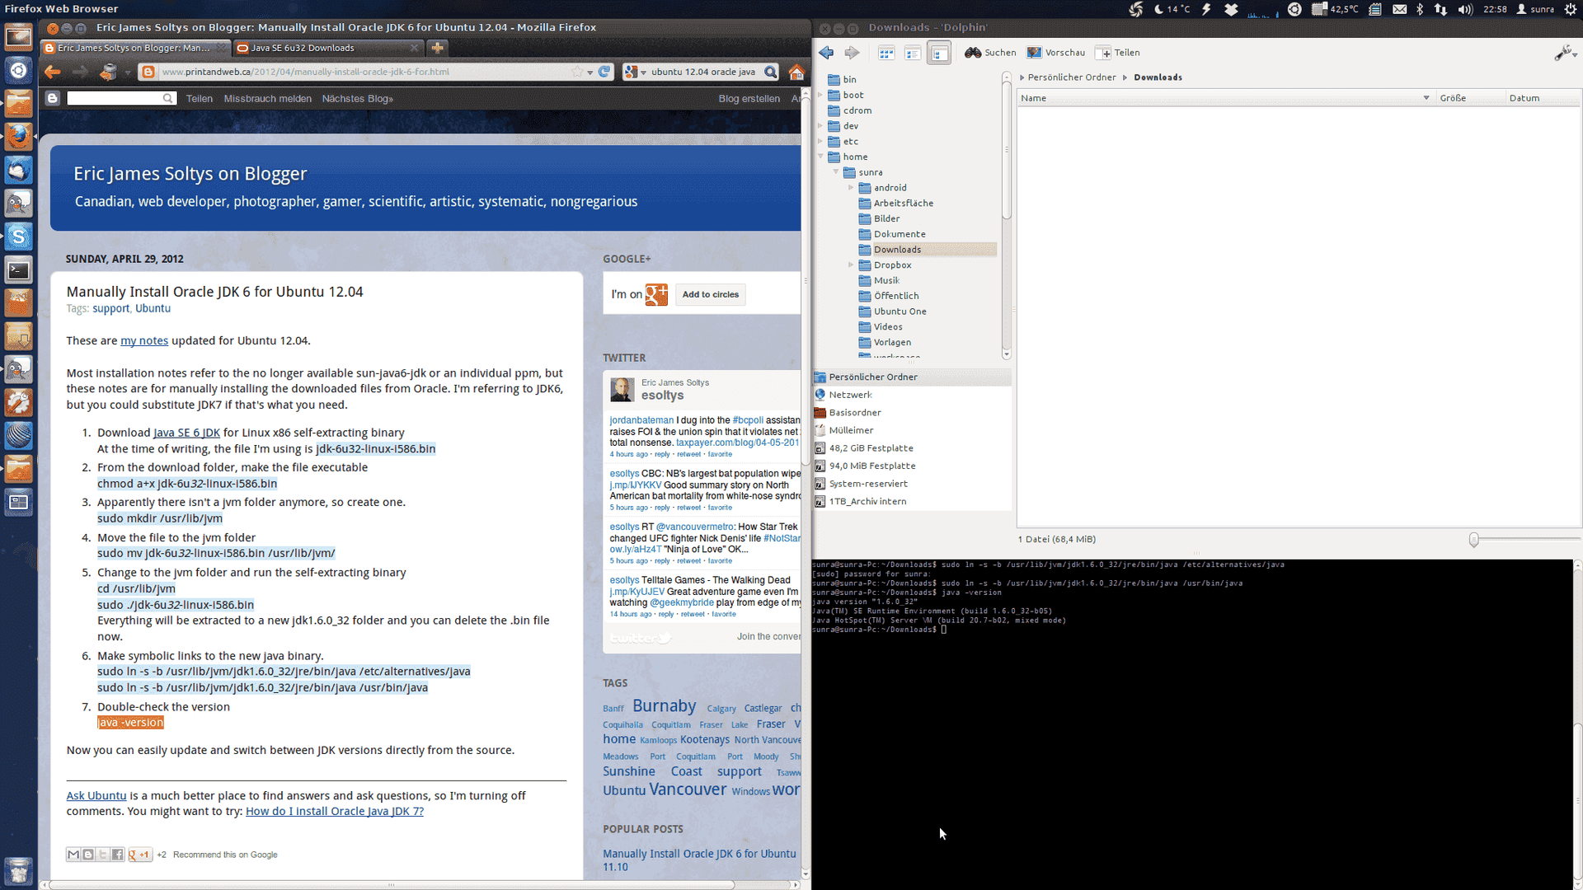The width and height of the screenshot is (1583, 890).
Task: Click Add to circles button
Action: pos(710,294)
